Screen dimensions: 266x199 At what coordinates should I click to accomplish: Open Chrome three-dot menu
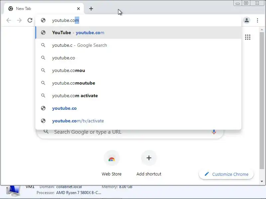point(257,20)
